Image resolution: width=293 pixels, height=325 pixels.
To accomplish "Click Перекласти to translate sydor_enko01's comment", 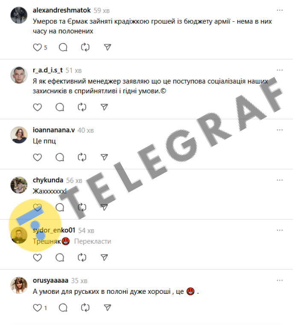I will pos(93,241).
